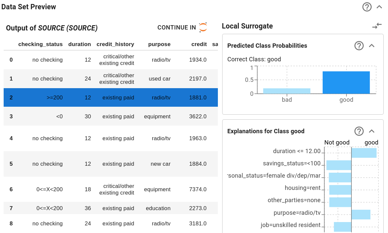Click the other_parties=none explanation bar
Image resolution: width=388 pixels, height=233 pixels.
coord(340,202)
